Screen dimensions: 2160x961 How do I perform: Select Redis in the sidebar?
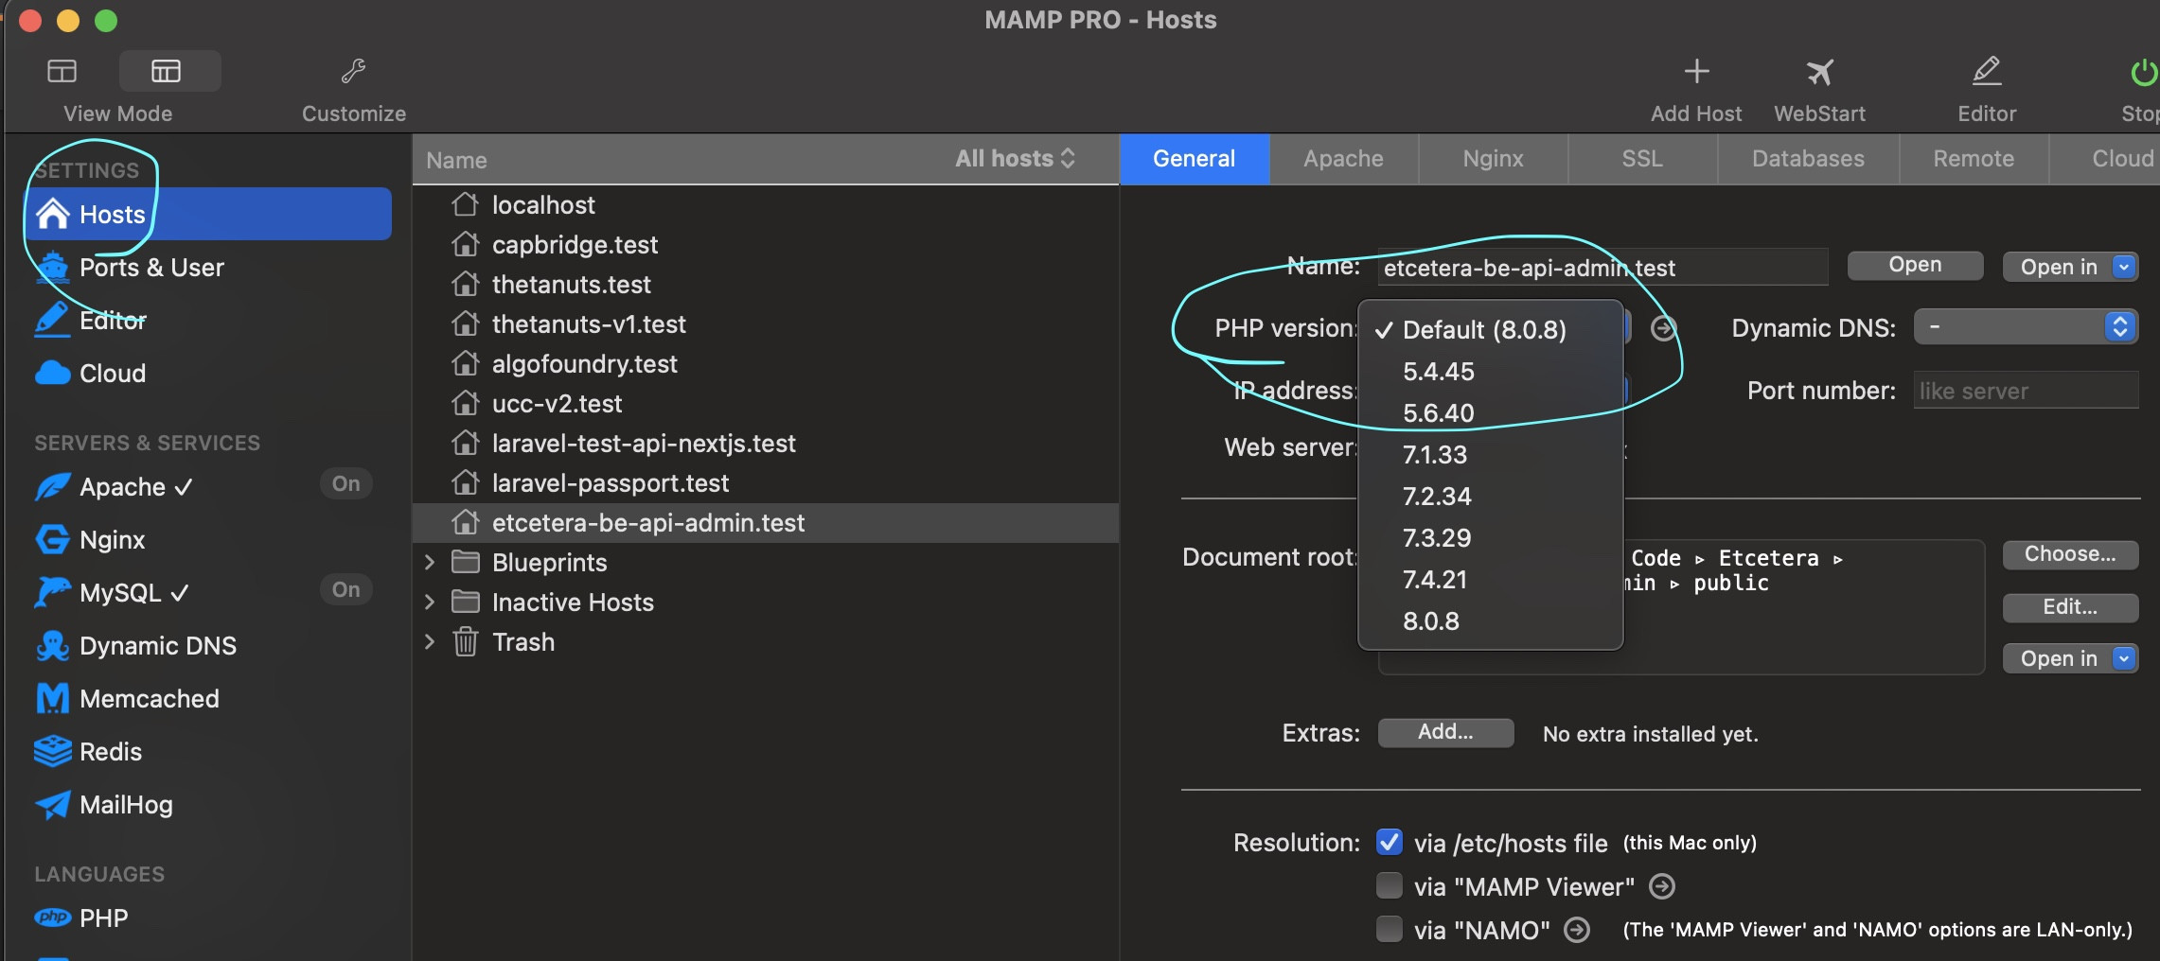point(110,752)
